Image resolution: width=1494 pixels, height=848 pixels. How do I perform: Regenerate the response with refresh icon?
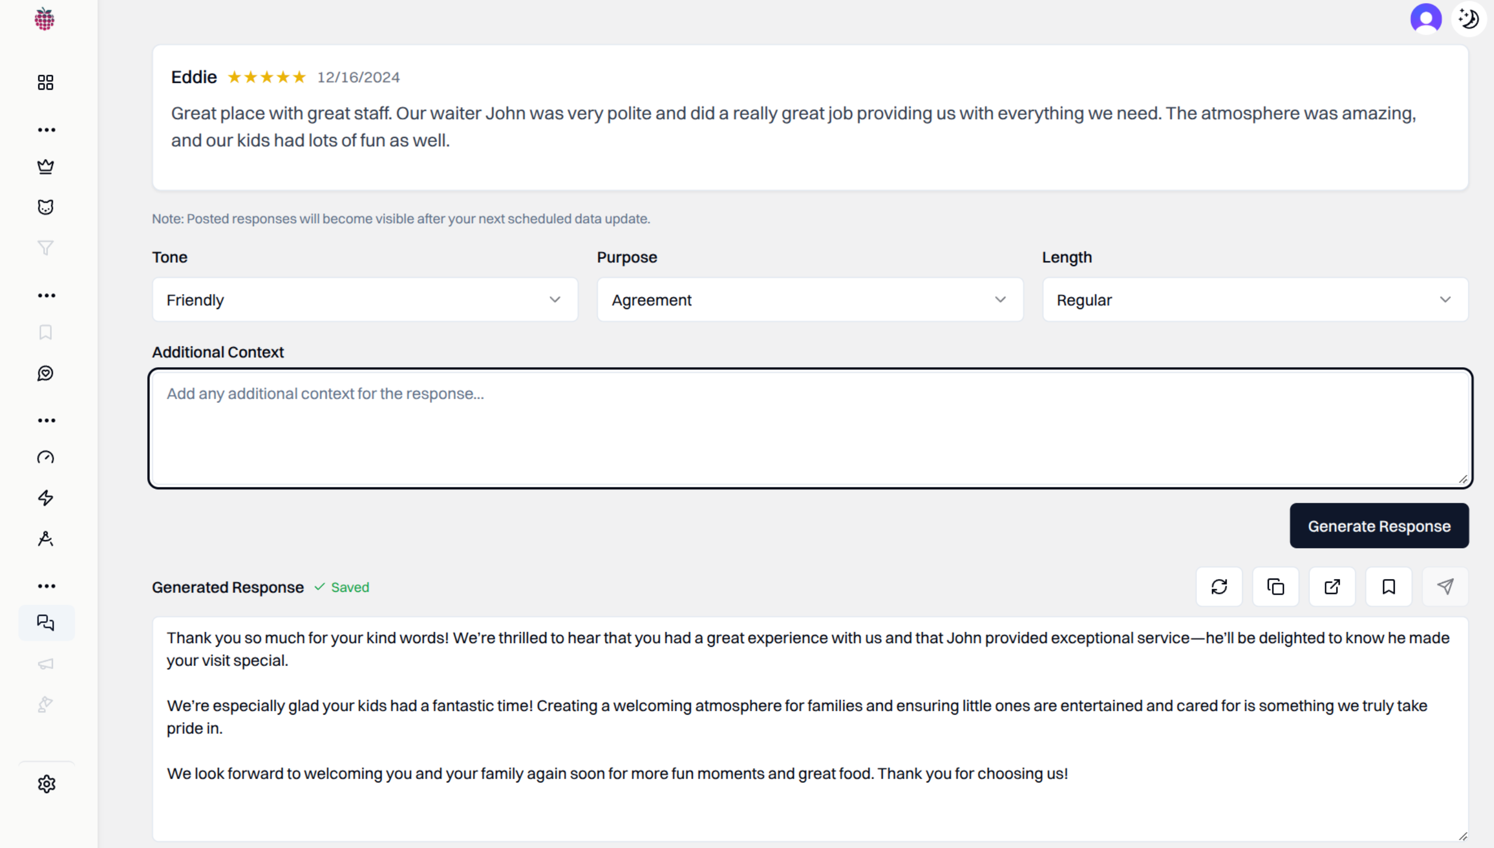pos(1219,587)
